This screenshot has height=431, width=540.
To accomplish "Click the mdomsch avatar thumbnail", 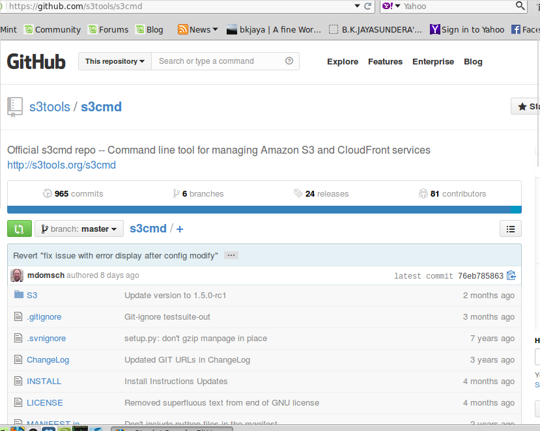I will tap(17, 275).
